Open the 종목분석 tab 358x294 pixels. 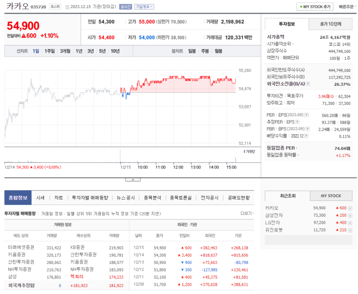tap(152, 198)
